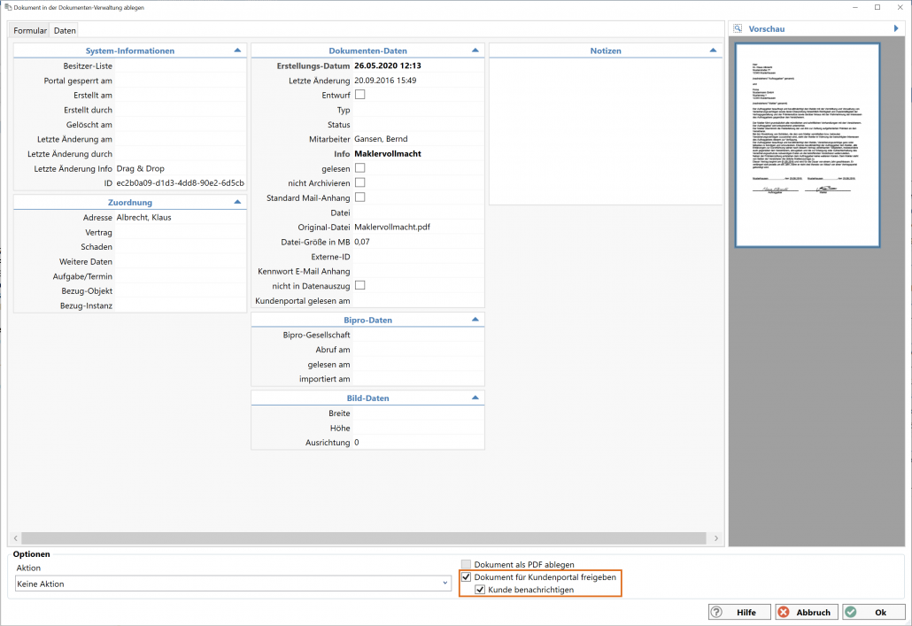912x626 pixels.
Task: Enable the Entwurf checkbox
Action: 359,95
